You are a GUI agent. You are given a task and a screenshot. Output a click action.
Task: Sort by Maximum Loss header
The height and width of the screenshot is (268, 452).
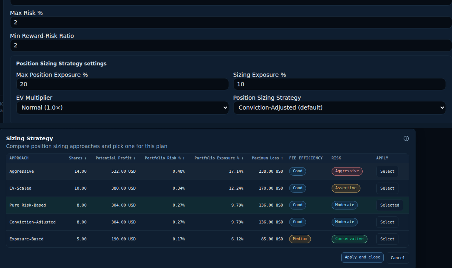[267, 158]
